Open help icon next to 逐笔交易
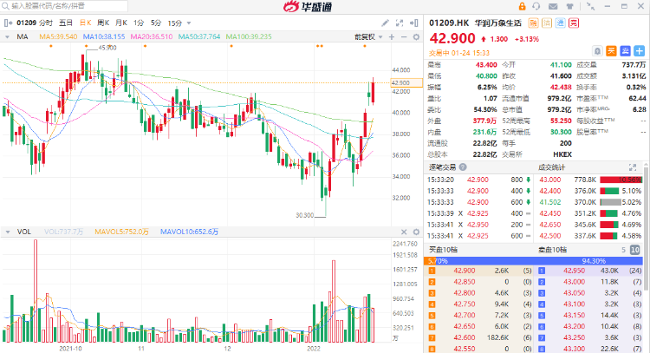 (x=463, y=167)
